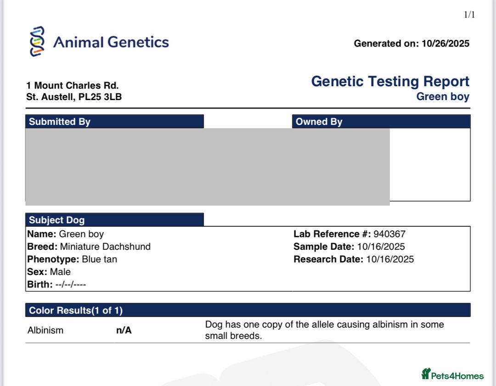
Task: Click the 1 Mount Charles Rd. address
Action: tap(73, 85)
